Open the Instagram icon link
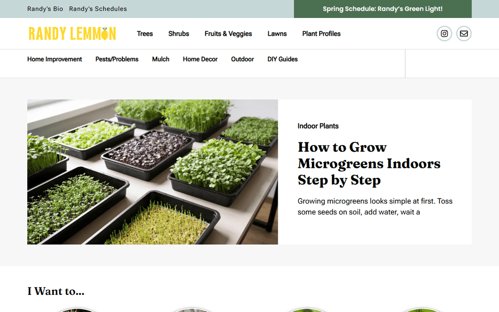This screenshot has height=312, width=499. click(444, 33)
